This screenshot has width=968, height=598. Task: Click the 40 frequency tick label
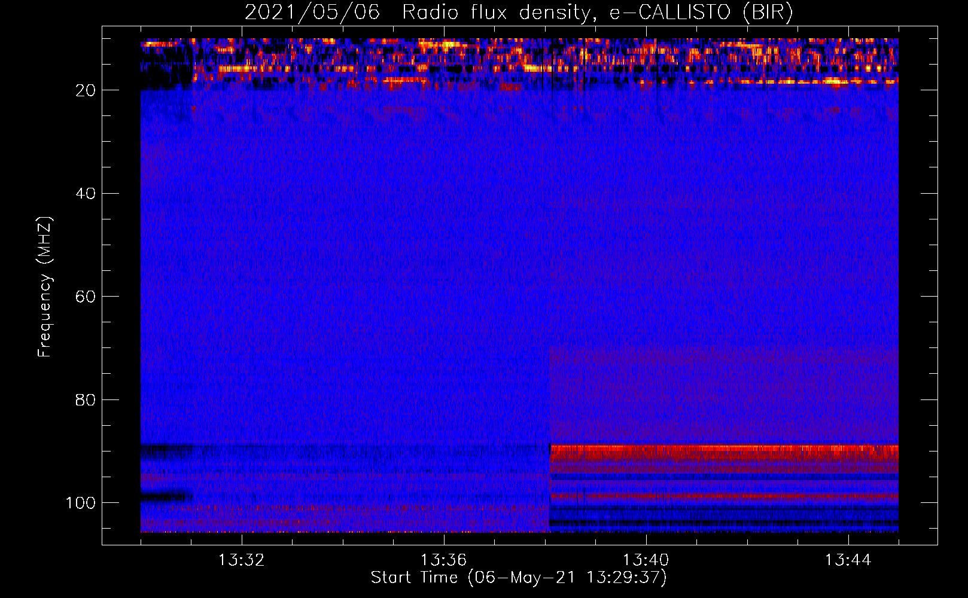tap(86, 193)
